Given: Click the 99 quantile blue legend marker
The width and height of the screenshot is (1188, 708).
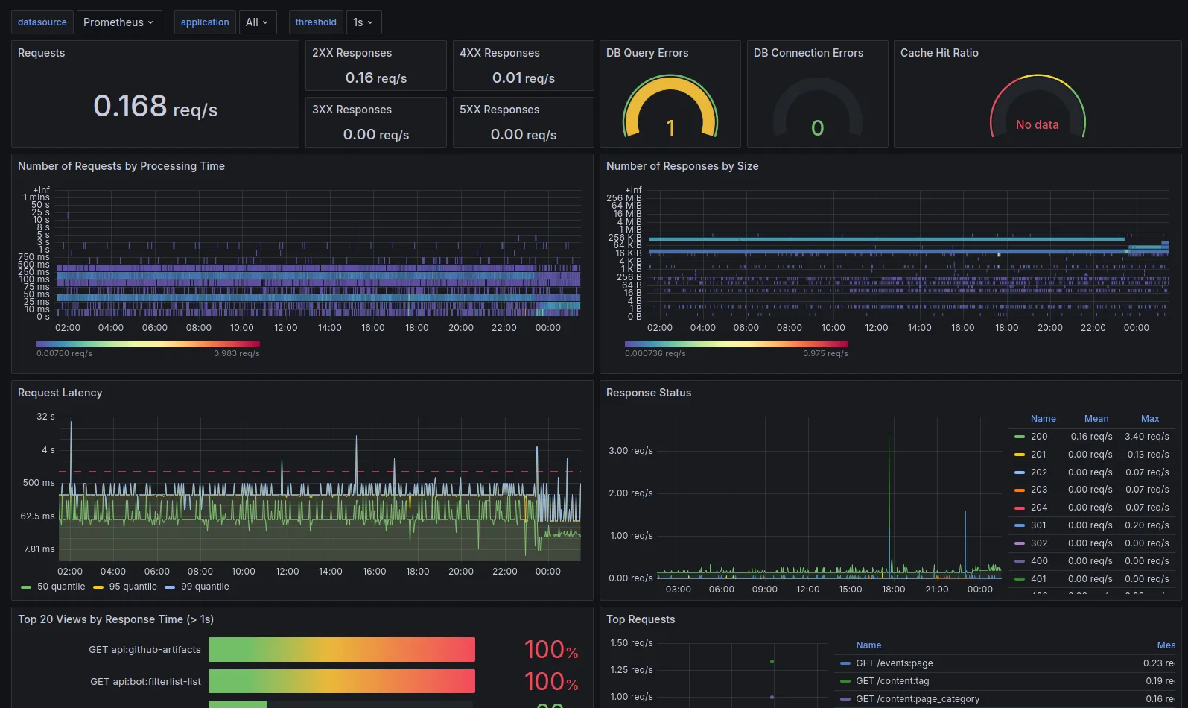Looking at the screenshot, I should click(170, 587).
